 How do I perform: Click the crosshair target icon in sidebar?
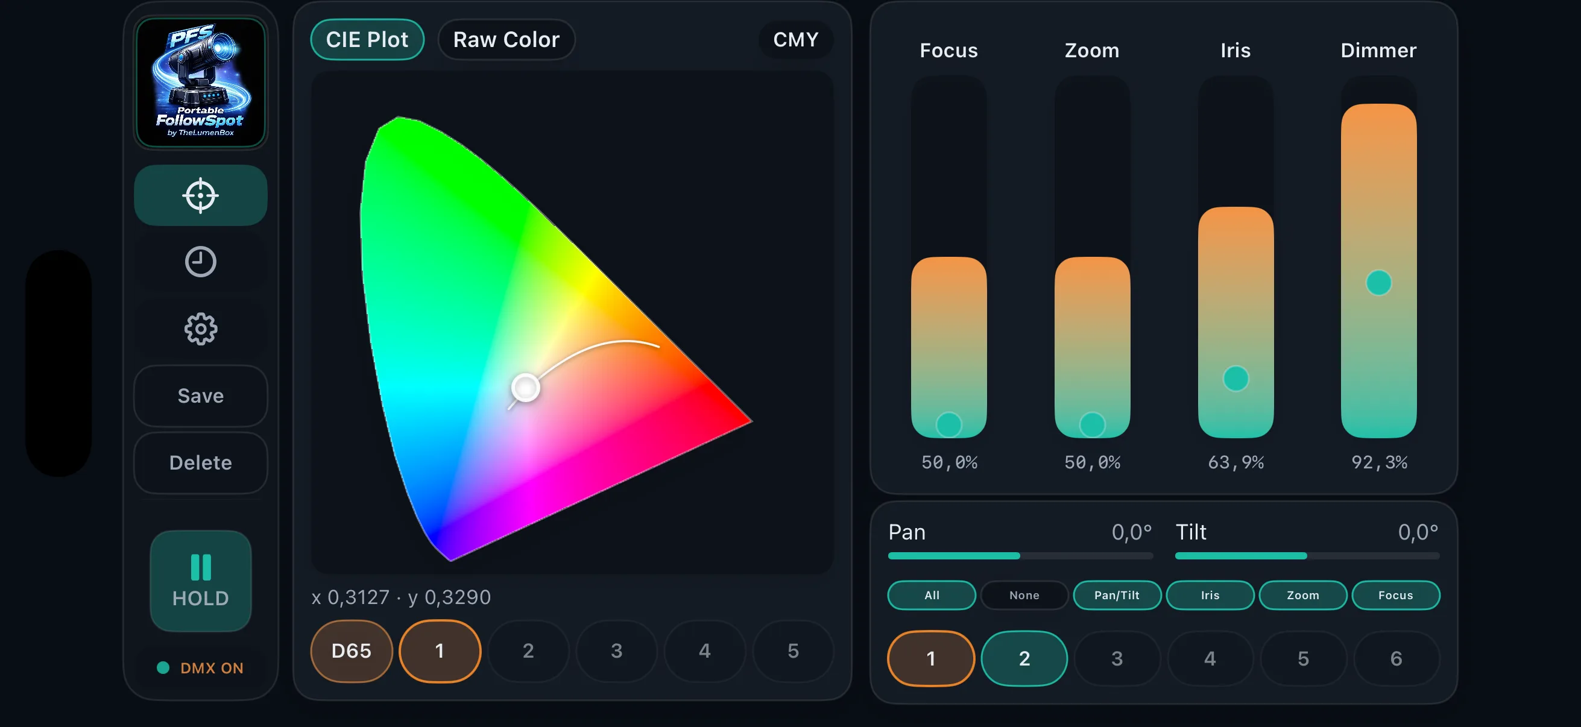point(200,196)
